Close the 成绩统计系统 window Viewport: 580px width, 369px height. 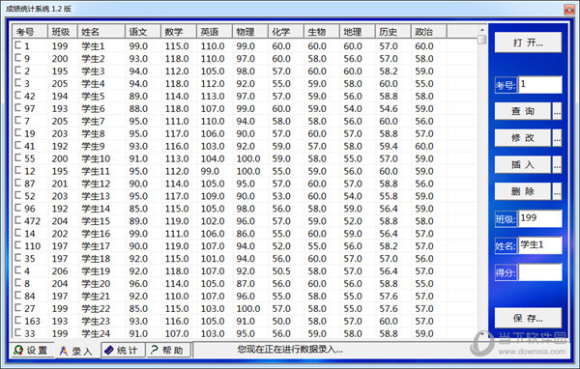(x=569, y=10)
